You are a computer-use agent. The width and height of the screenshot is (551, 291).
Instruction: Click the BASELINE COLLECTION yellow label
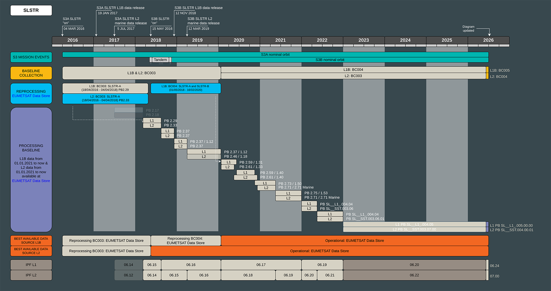(31, 73)
